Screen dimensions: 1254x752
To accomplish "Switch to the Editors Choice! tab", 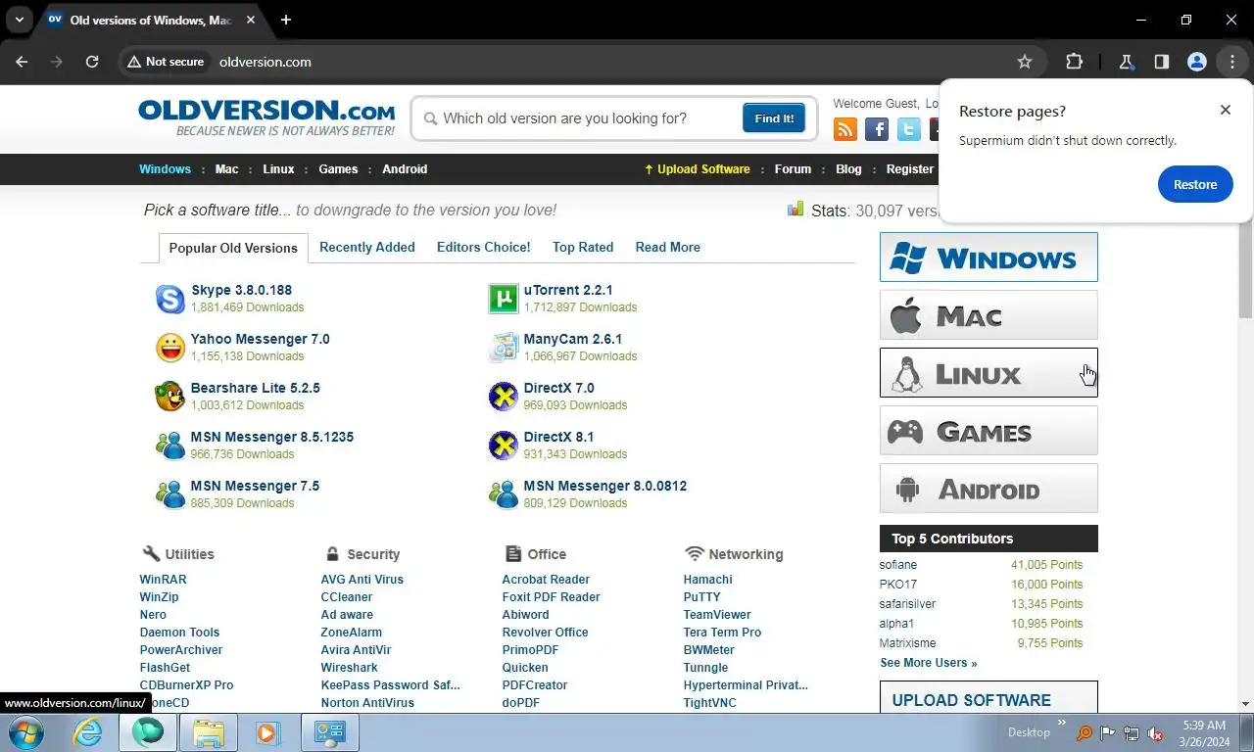I will [484, 247].
